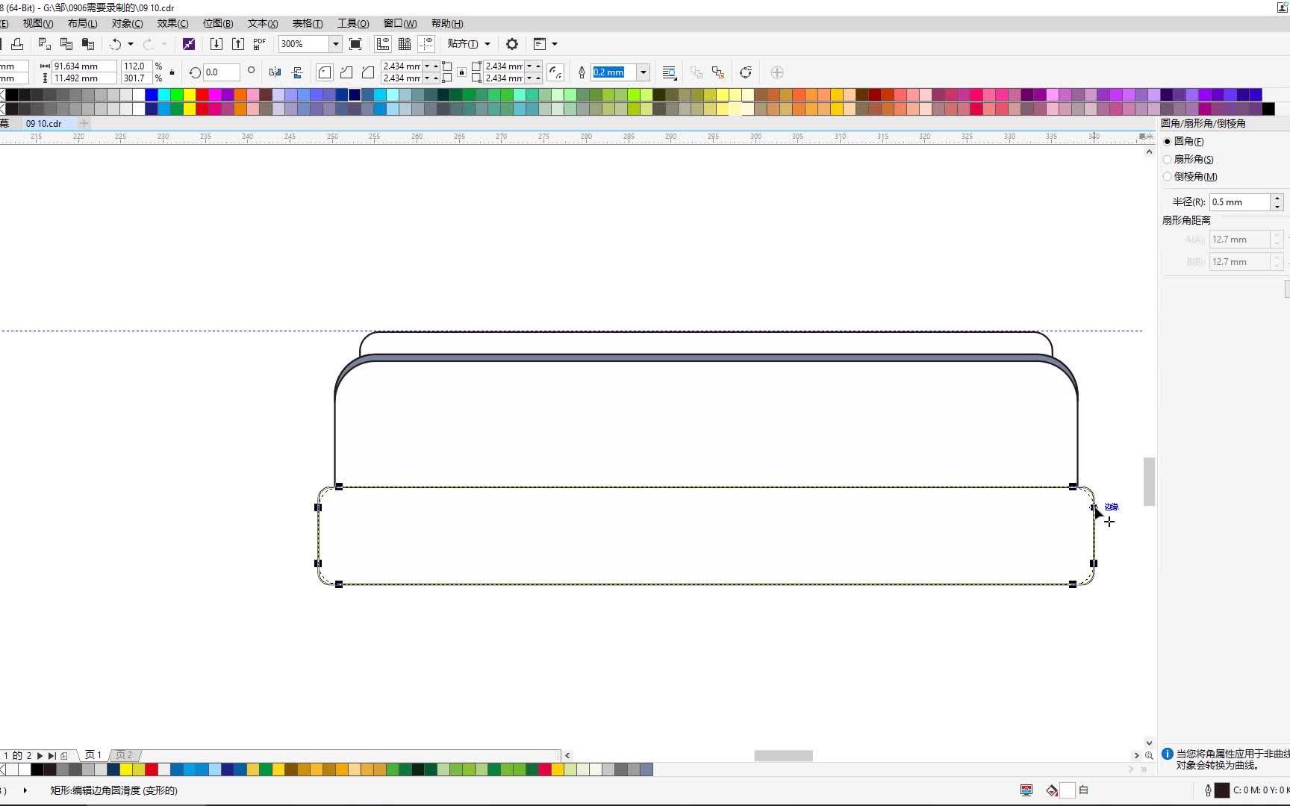This screenshot has width=1290, height=806.
Task: Click the To front of layer icon
Action: [697, 72]
